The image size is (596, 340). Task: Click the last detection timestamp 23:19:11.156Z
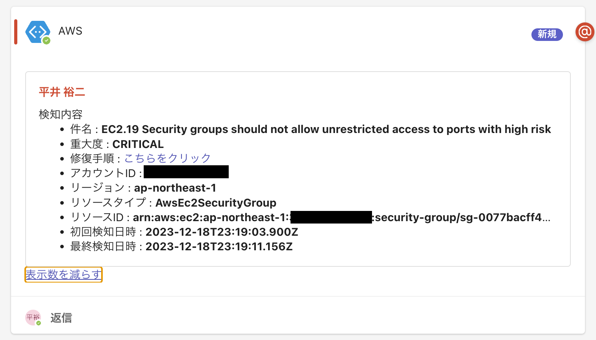tap(219, 246)
